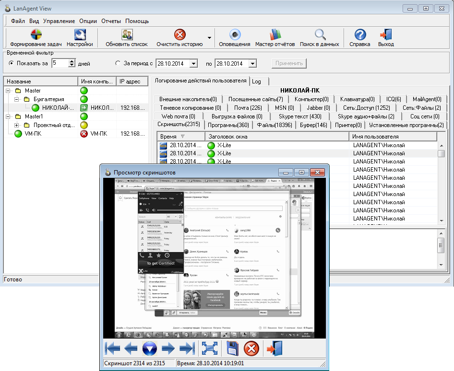454x371 pixels.
Task: Go to next screenshot arrow
Action: (168, 348)
